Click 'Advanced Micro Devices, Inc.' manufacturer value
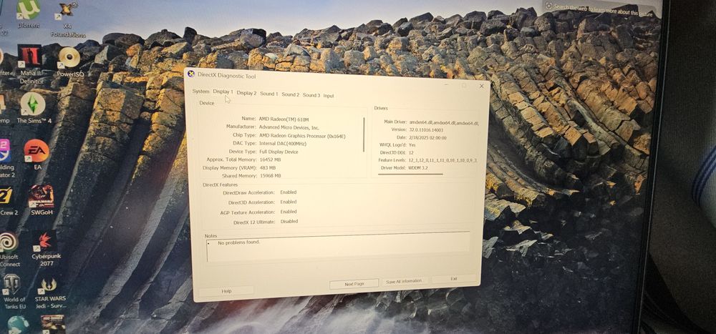This screenshot has height=334, width=716. pyautogui.click(x=289, y=128)
